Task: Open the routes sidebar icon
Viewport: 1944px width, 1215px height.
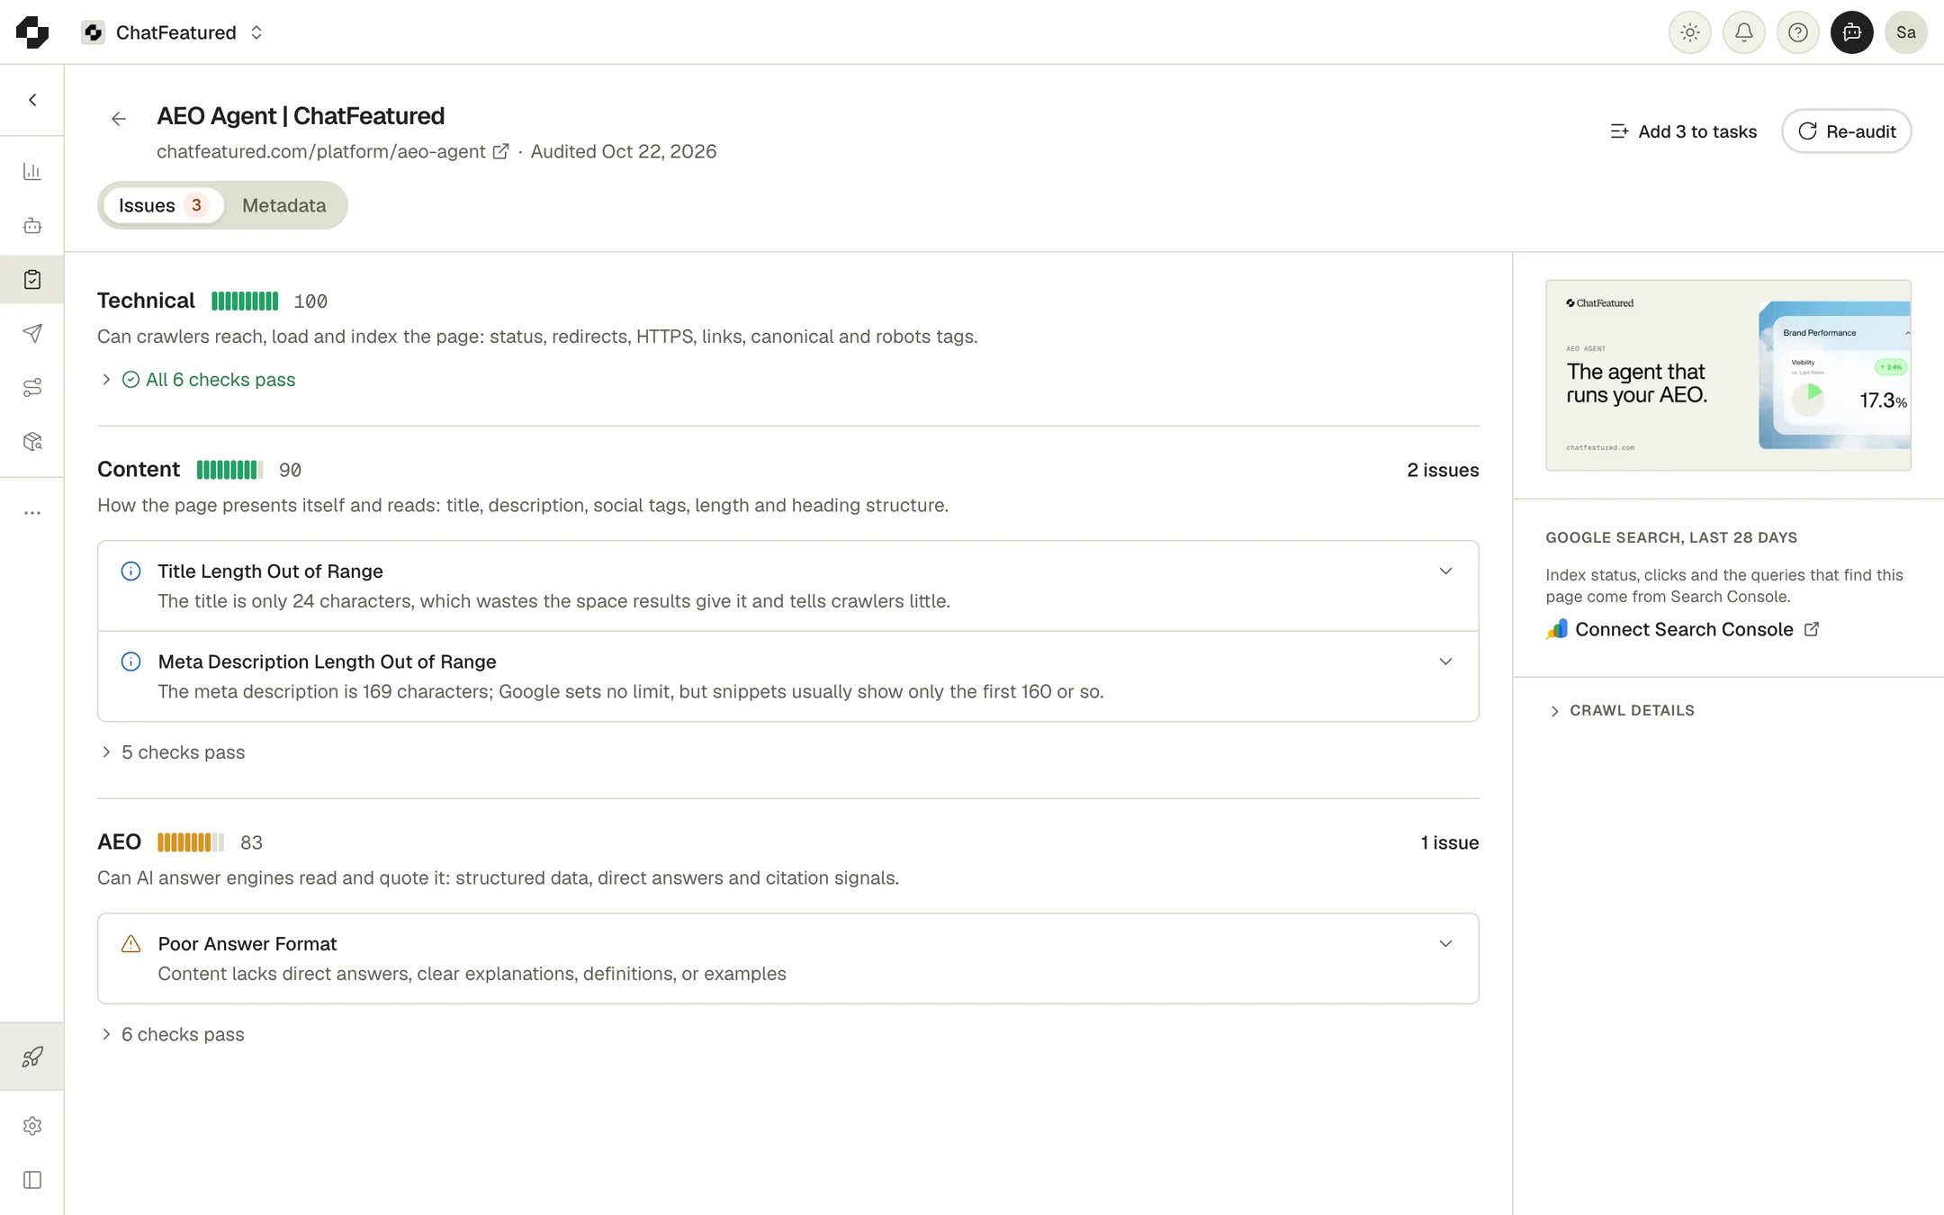Action: (32, 387)
